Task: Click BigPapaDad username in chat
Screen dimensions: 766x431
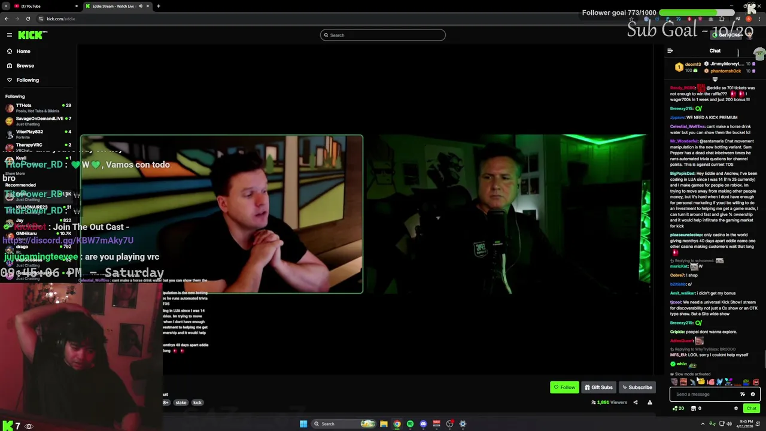Action: coord(682,174)
